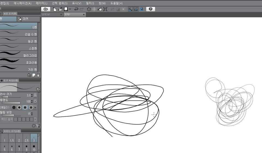Toggle Snap to Ruler in toolbar
This screenshot has height=153, width=262.
[130, 9]
